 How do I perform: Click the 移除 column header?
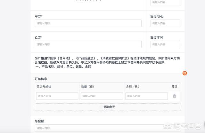174,87
